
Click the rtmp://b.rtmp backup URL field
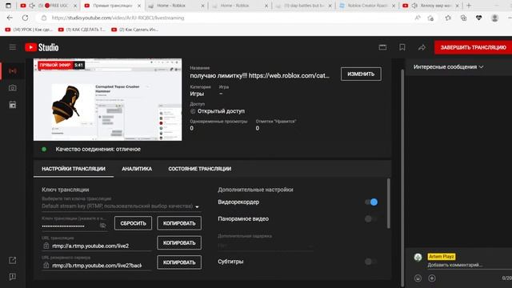(x=97, y=266)
